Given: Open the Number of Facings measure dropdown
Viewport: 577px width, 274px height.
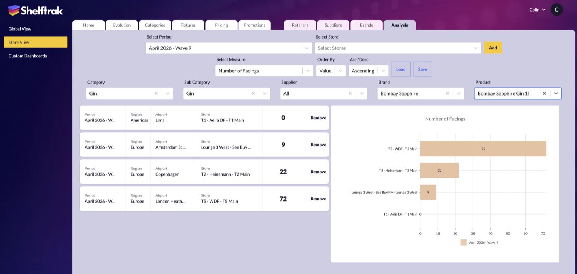Looking at the screenshot, I should [264, 71].
